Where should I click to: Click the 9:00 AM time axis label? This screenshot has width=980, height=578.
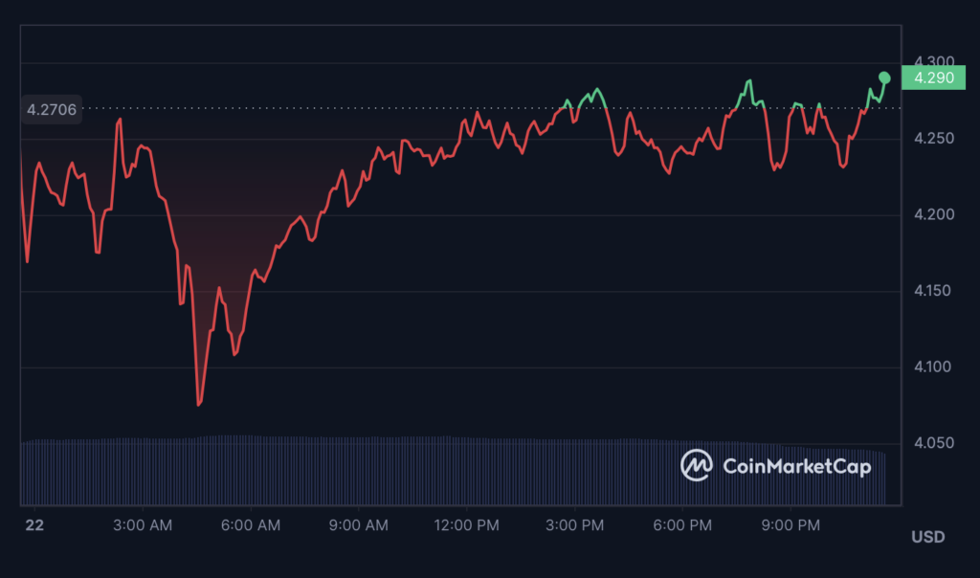coord(359,525)
